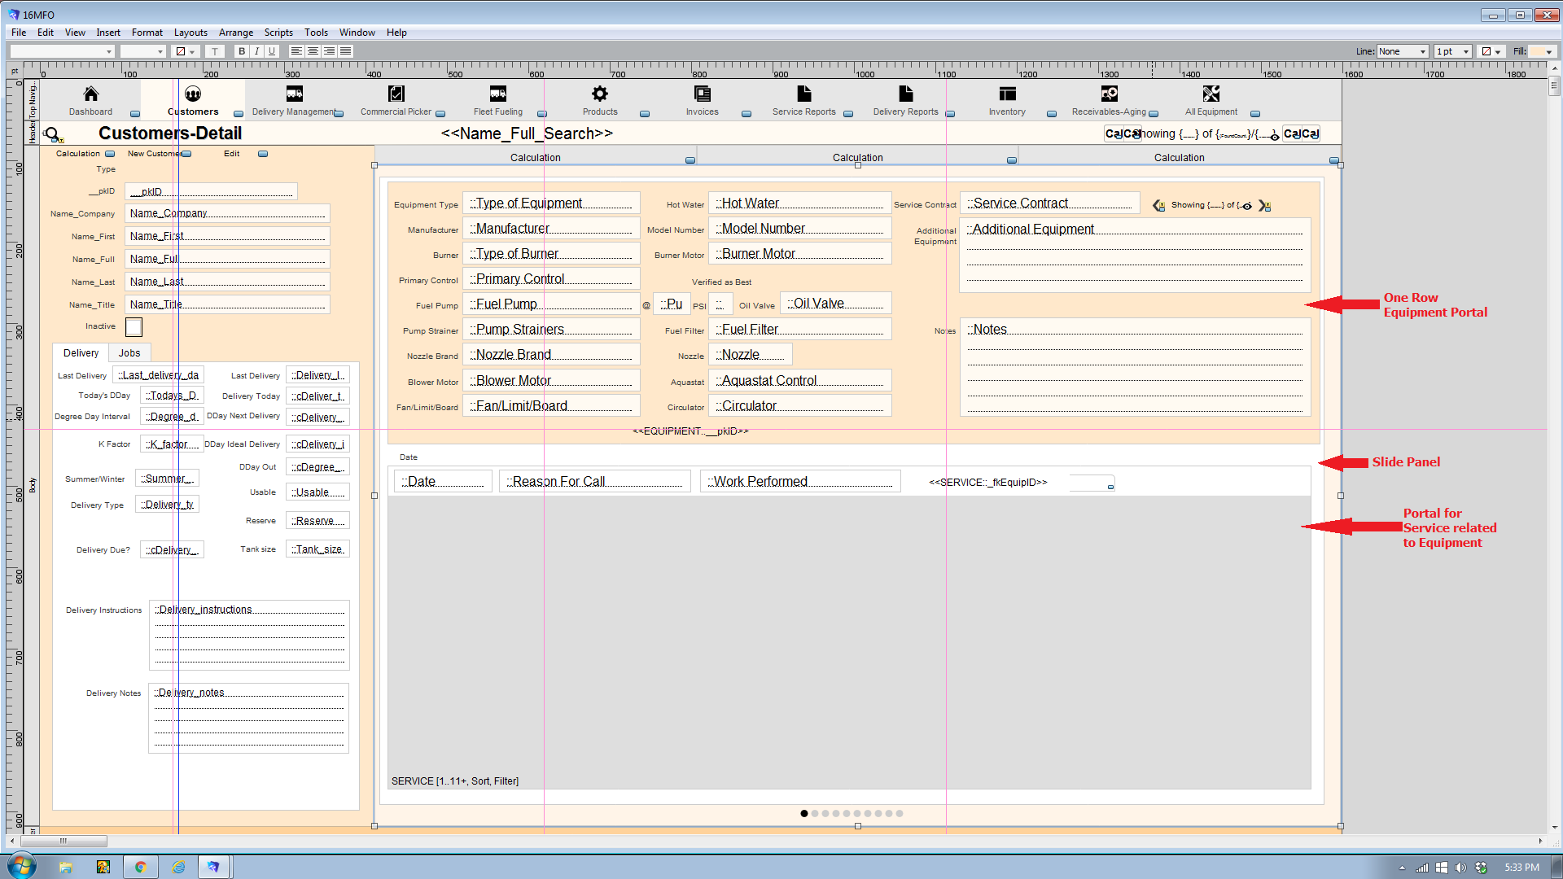
Task: Center align text
Action: (313, 51)
